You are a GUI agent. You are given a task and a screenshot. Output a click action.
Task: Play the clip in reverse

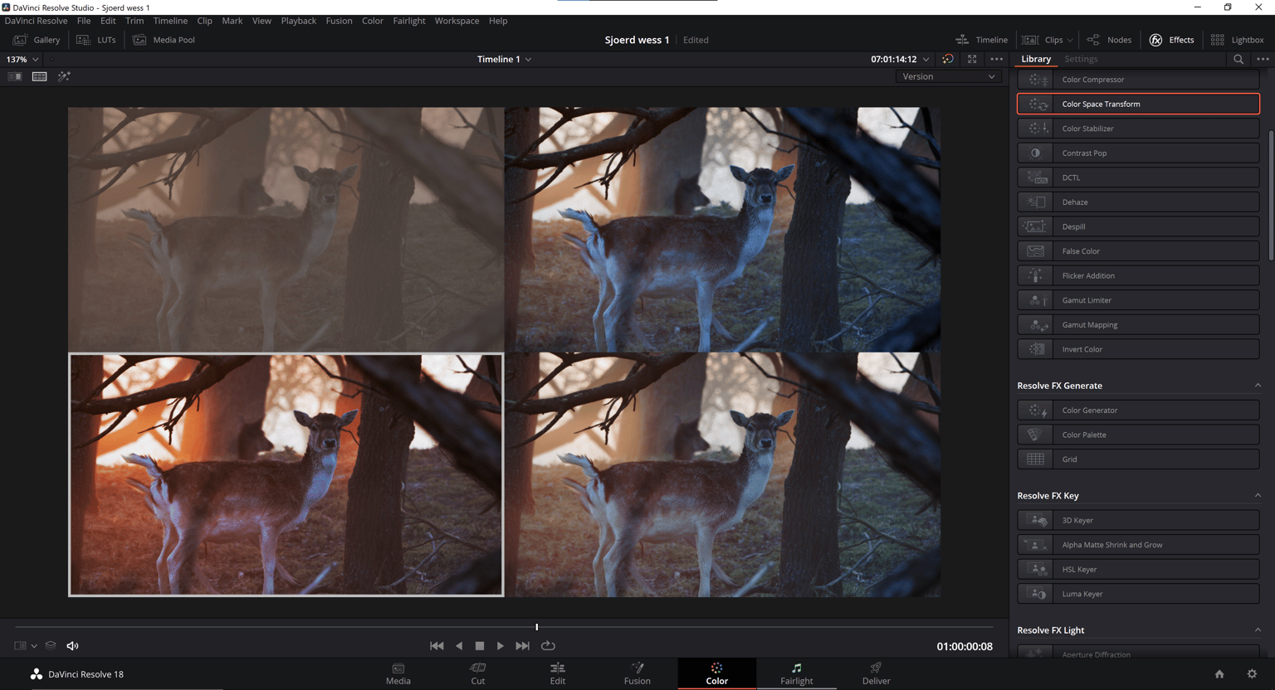pyautogui.click(x=459, y=646)
